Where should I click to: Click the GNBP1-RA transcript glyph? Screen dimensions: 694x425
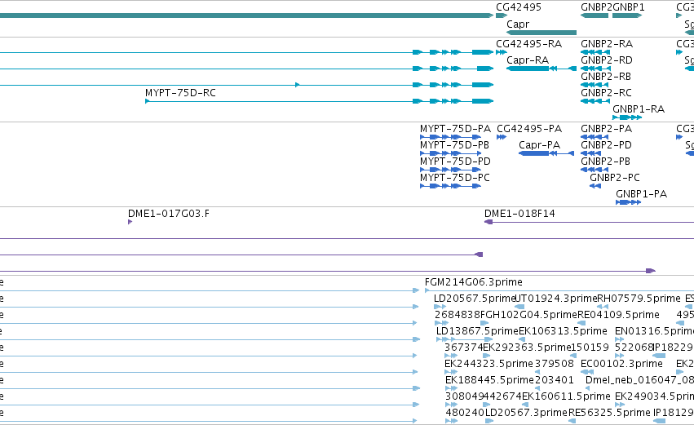pos(627,117)
